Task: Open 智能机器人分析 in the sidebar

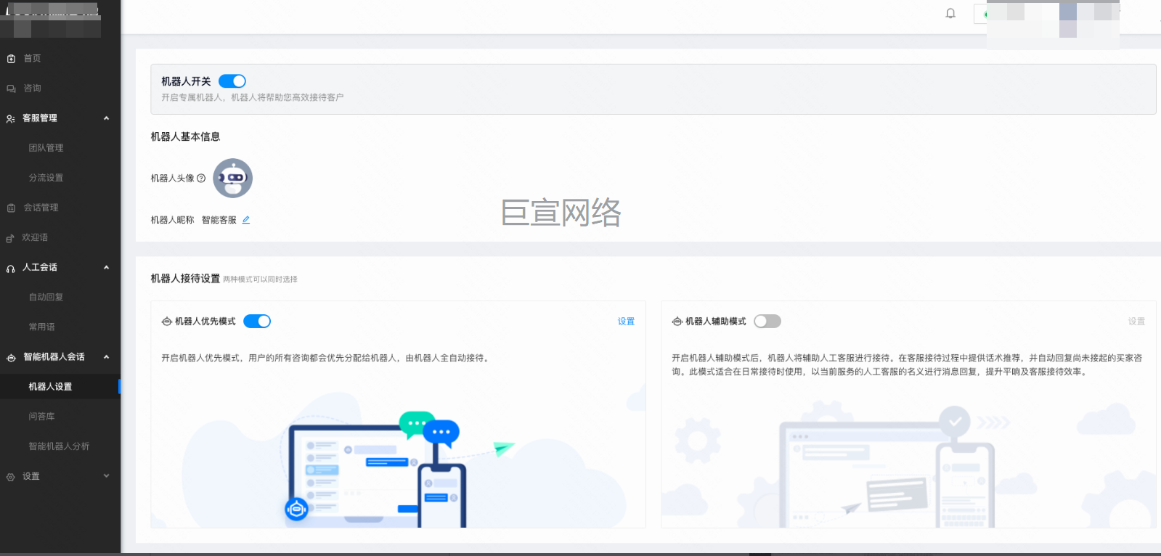Action: [59, 446]
